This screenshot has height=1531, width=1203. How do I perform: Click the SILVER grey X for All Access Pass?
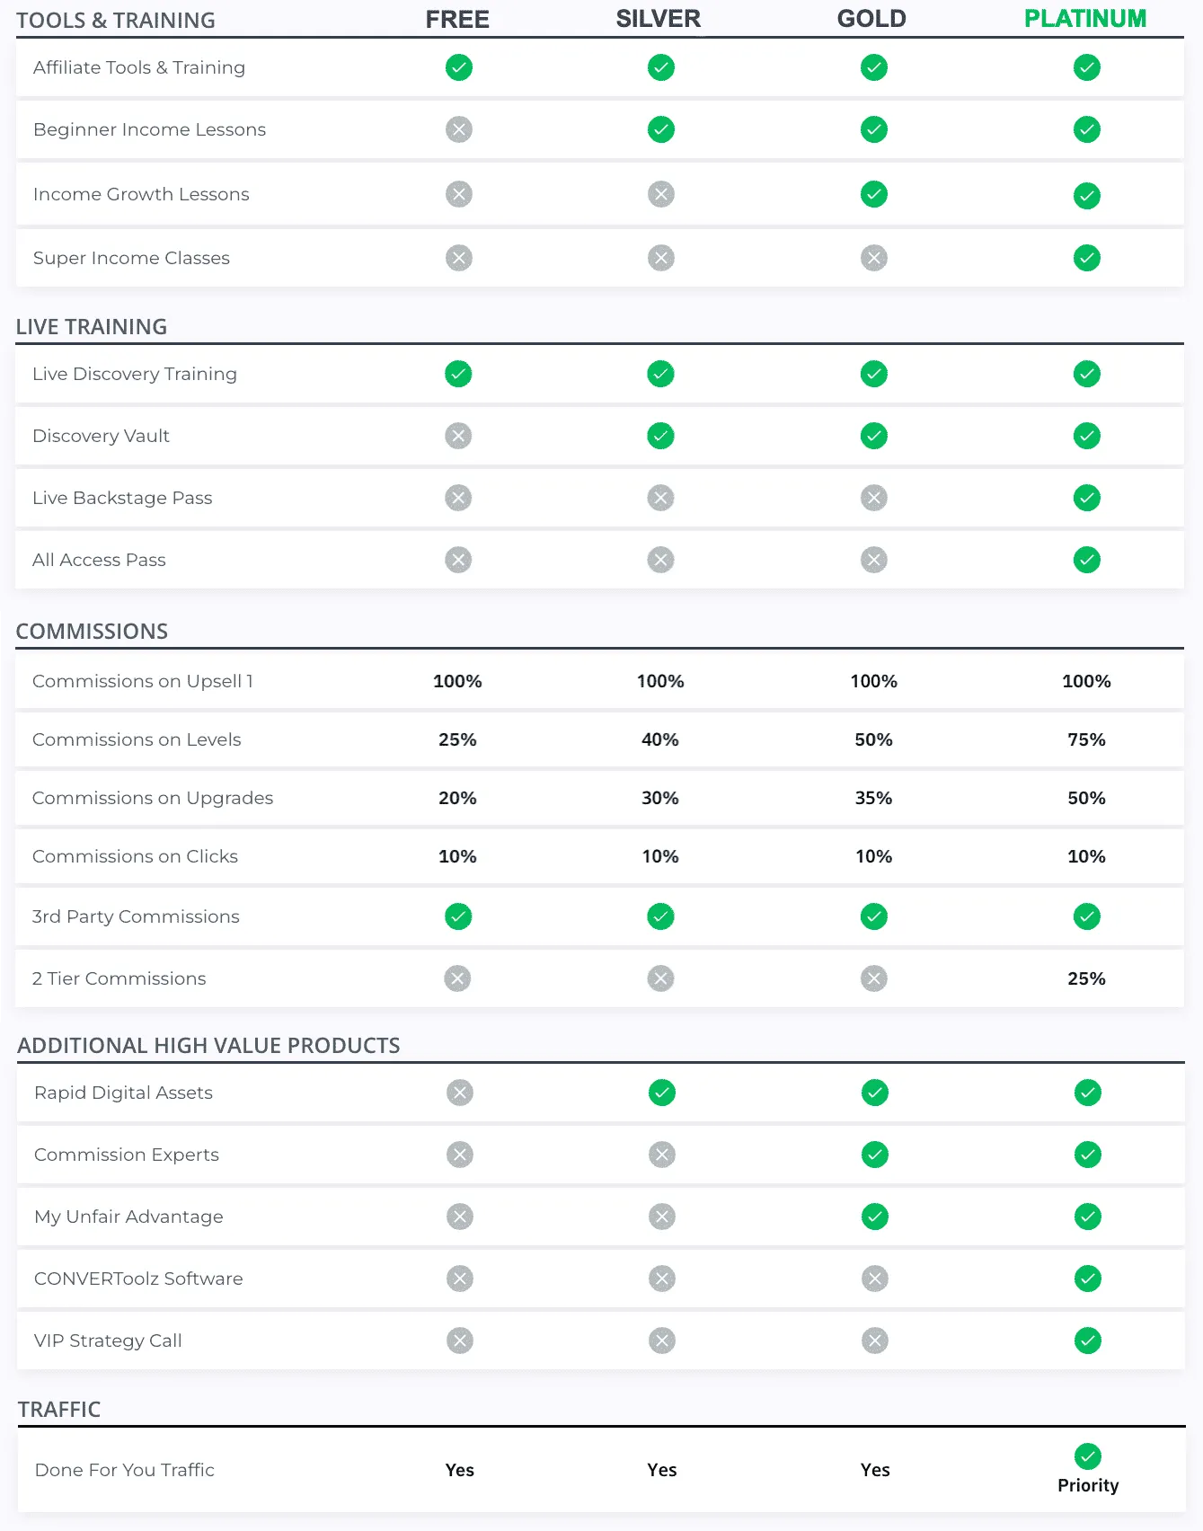(660, 560)
